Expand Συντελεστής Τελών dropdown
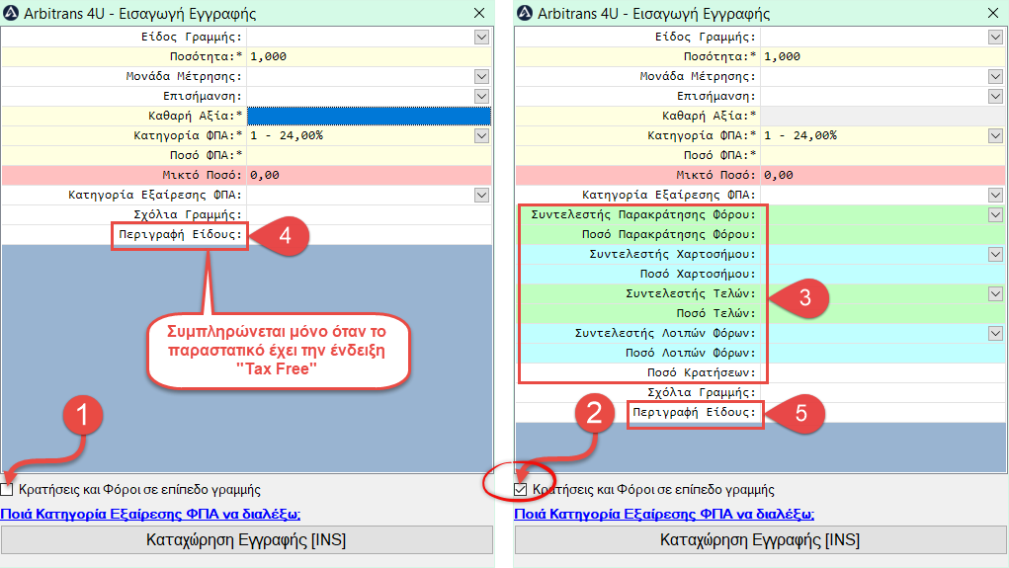 995,294
